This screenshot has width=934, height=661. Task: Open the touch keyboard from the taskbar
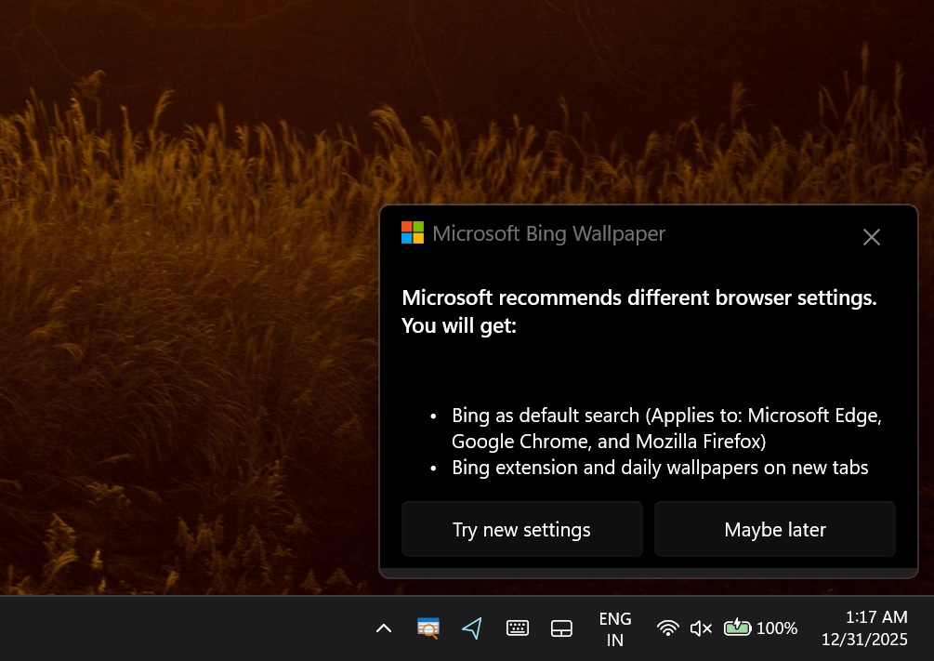(x=518, y=628)
